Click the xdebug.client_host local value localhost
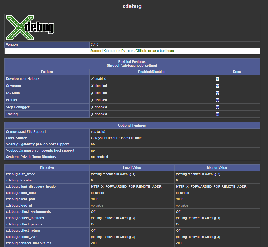 click(97, 193)
